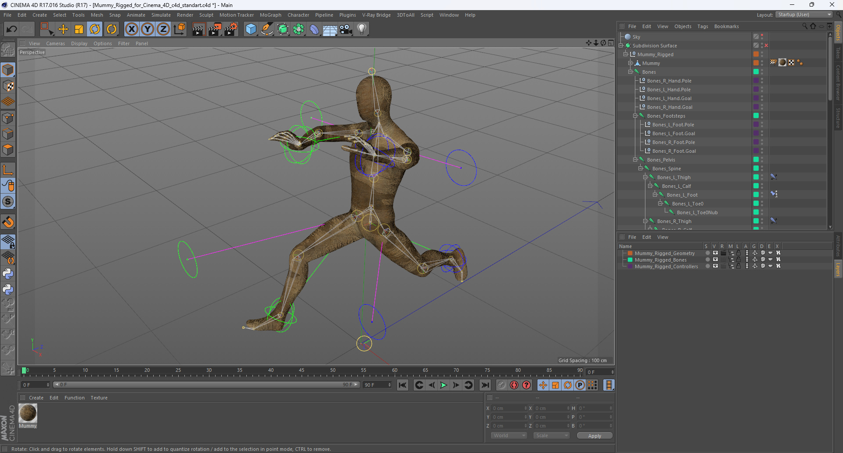Toggle Y axis lock

pyautogui.click(x=148, y=29)
